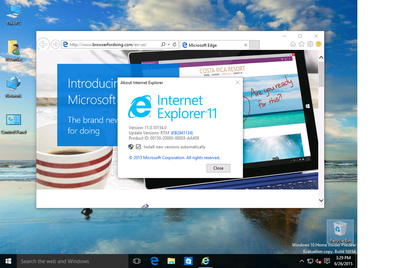Click the smiley feedback icon

coord(319,44)
